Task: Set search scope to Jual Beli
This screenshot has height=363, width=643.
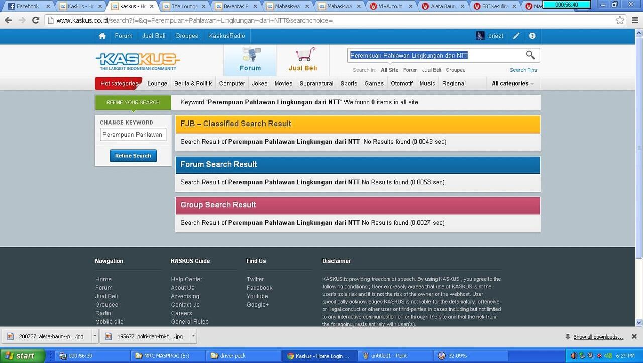Action: (x=432, y=70)
